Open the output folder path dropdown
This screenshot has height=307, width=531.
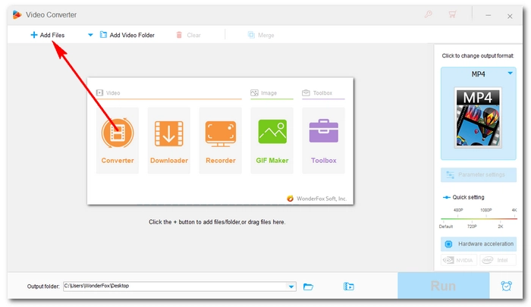pyautogui.click(x=291, y=287)
